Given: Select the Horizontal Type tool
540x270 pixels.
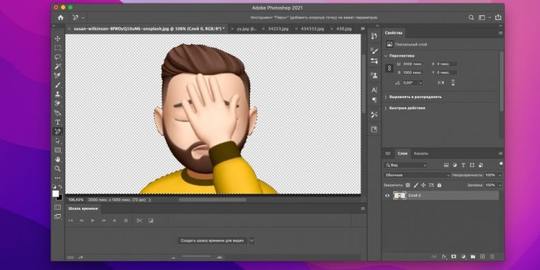Looking at the screenshot, I should pyautogui.click(x=57, y=122).
